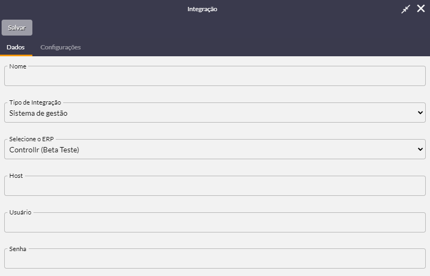Close the Integração dialog with X icon
This screenshot has height=276, width=430.
(420, 8)
